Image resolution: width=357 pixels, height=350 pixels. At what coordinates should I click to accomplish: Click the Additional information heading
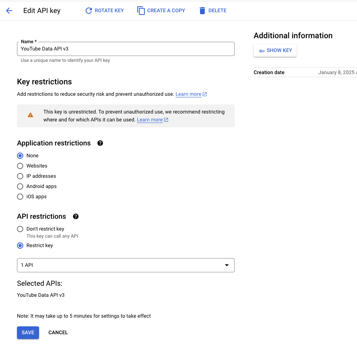click(293, 36)
